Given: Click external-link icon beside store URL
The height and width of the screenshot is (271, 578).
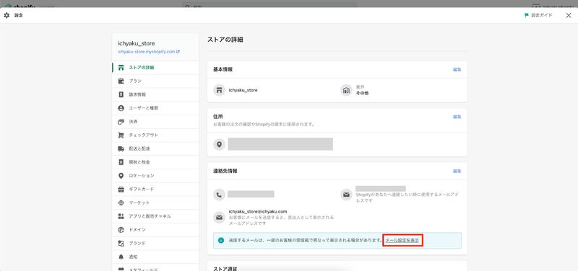Looking at the screenshot, I should pos(178,52).
